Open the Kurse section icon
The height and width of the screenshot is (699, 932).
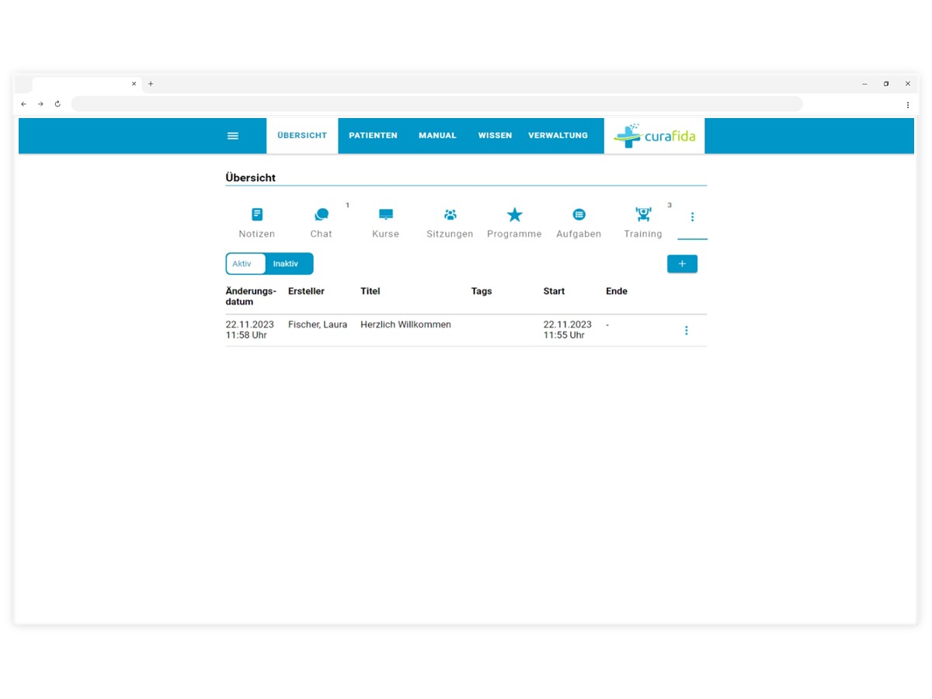[386, 214]
